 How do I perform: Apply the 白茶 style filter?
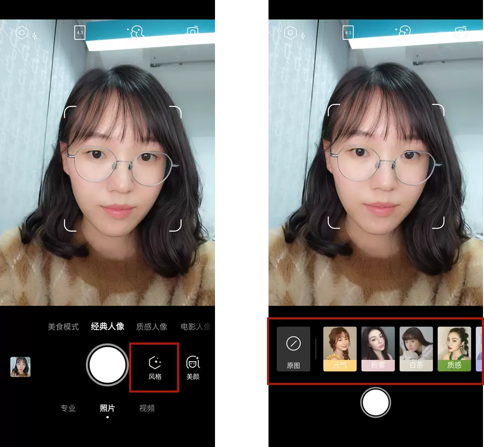click(x=416, y=349)
